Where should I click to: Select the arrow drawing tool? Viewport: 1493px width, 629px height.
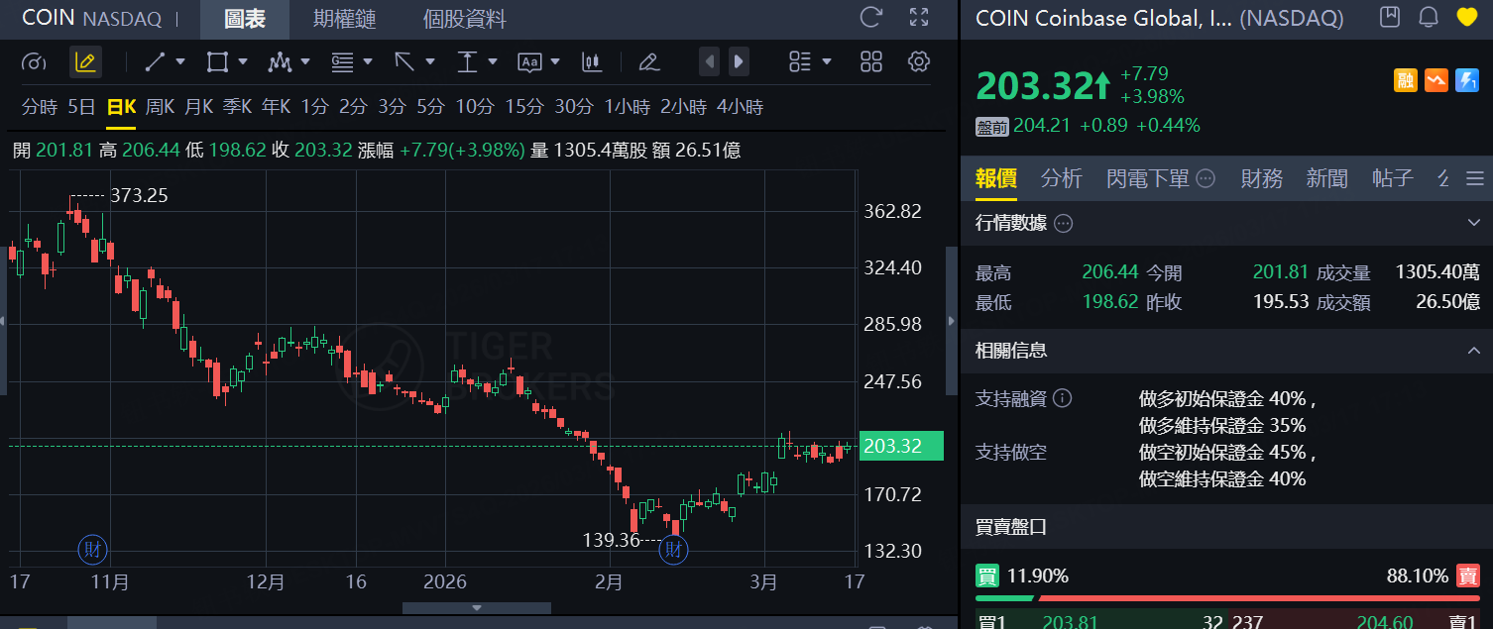click(x=404, y=62)
